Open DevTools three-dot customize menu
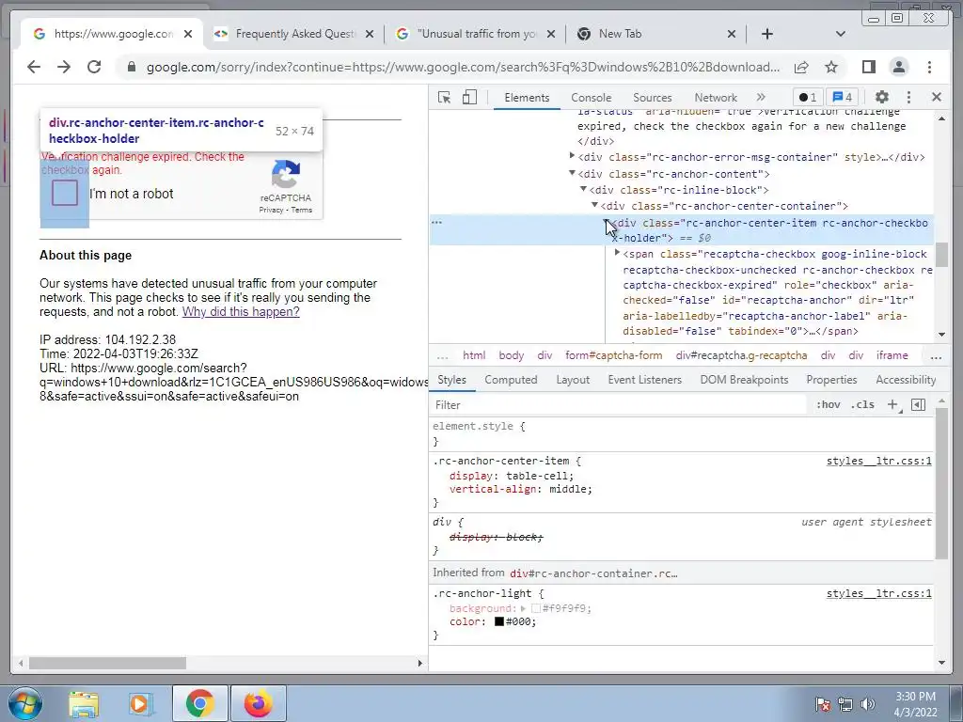 pyautogui.click(x=909, y=97)
